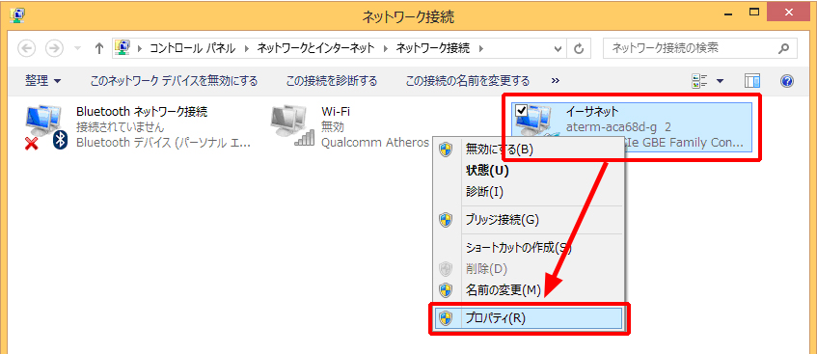Image resolution: width=817 pixels, height=354 pixels.
Task: Choose プロパティ(R) from context menu
Action: click(x=528, y=318)
